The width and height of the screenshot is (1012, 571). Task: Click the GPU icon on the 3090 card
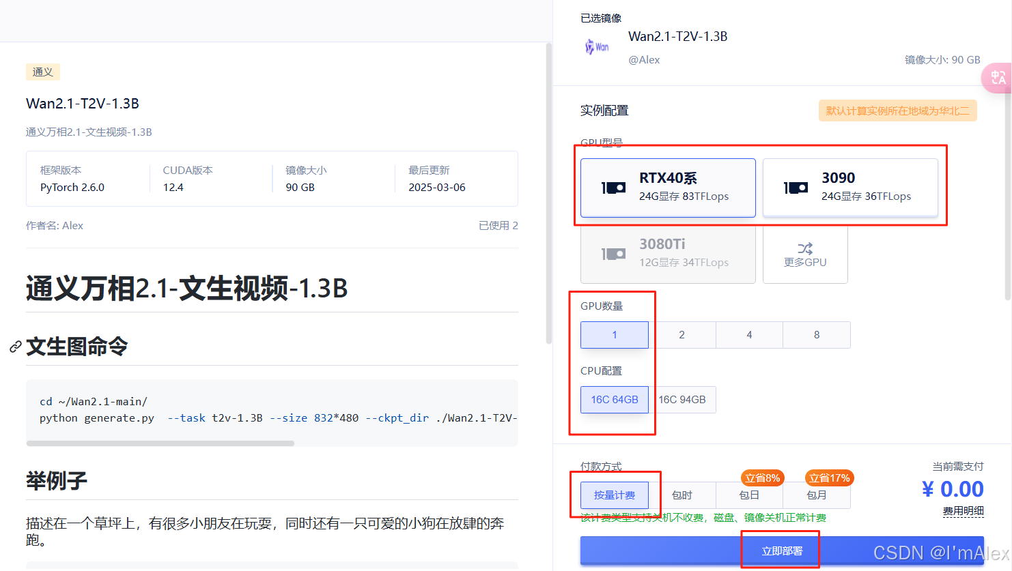pyautogui.click(x=796, y=187)
